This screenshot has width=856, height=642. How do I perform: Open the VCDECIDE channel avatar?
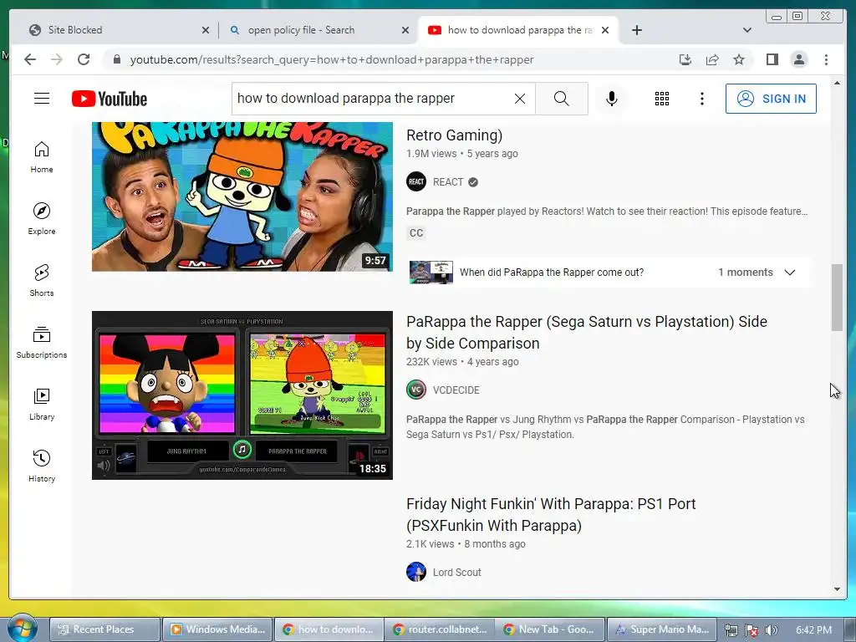tap(416, 390)
